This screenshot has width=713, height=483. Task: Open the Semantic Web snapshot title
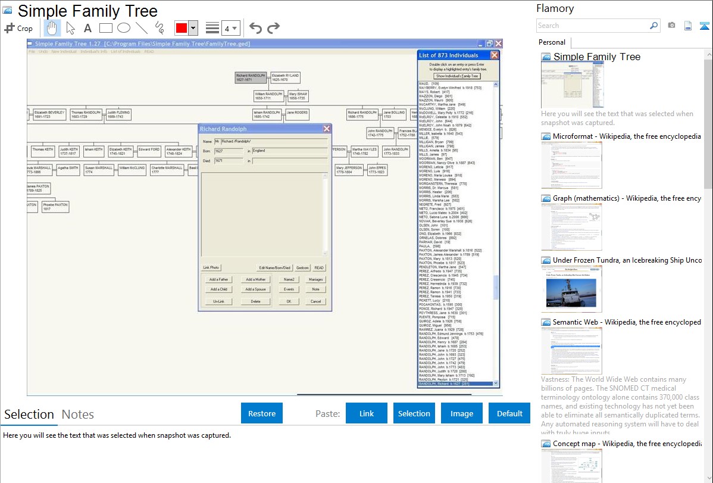pos(627,322)
